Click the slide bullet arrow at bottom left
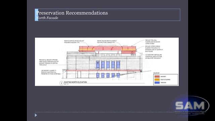Viewport: 215px width, 121px height. point(36,115)
